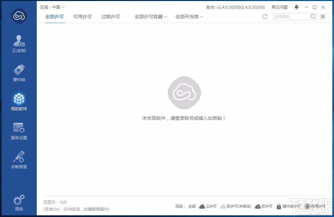The height and width of the screenshot is (217, 334).
Task: Toggle the 云许可 filter
Action: [208, 206]
